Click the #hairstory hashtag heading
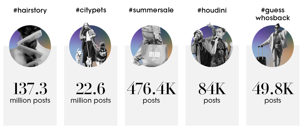Viewport: 303px width, 130px height. point(30,11)
